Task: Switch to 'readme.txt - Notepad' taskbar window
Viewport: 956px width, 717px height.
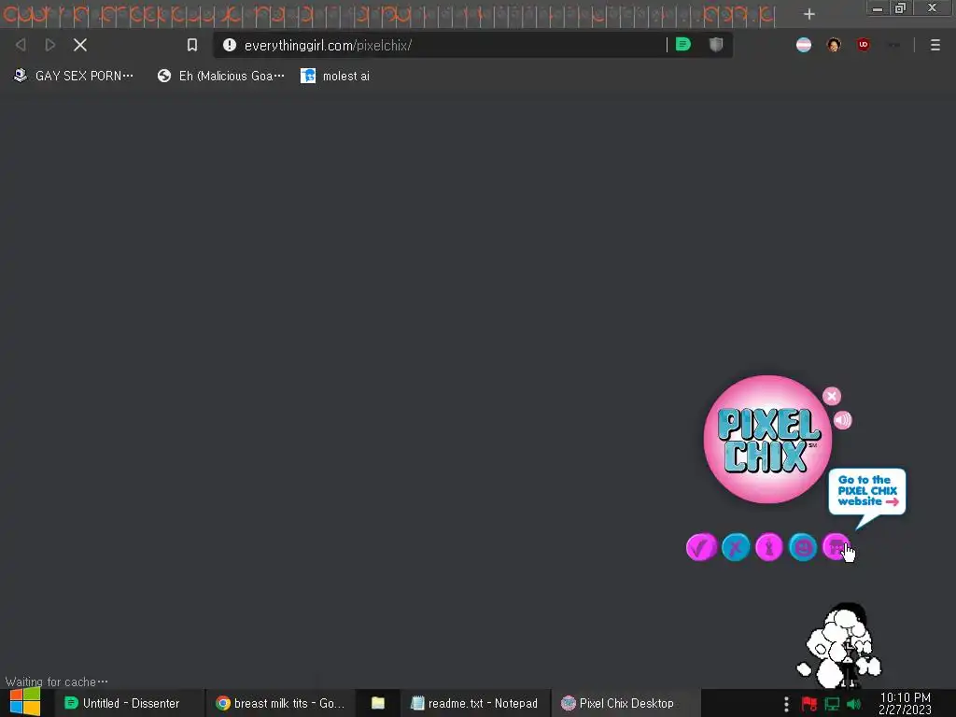Action: coord(475,703)
